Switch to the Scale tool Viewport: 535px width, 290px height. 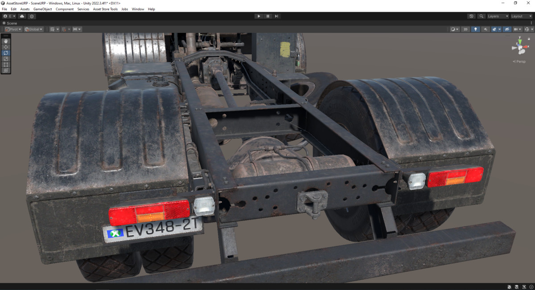pos(6,58)
